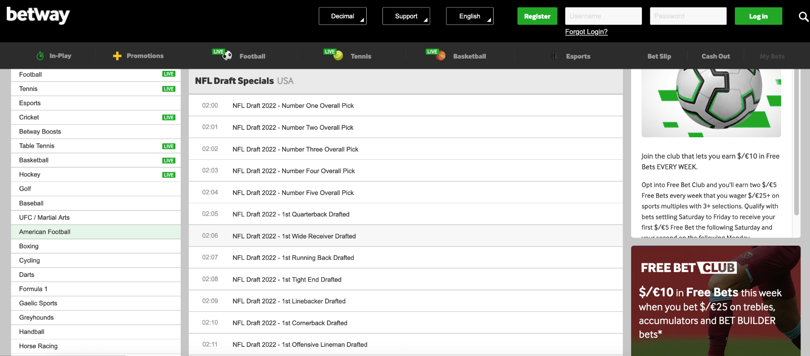810x356 pixels.
Task: Click LIVE badge beside Basketball in sidebar
Action: tap(169, 161)
